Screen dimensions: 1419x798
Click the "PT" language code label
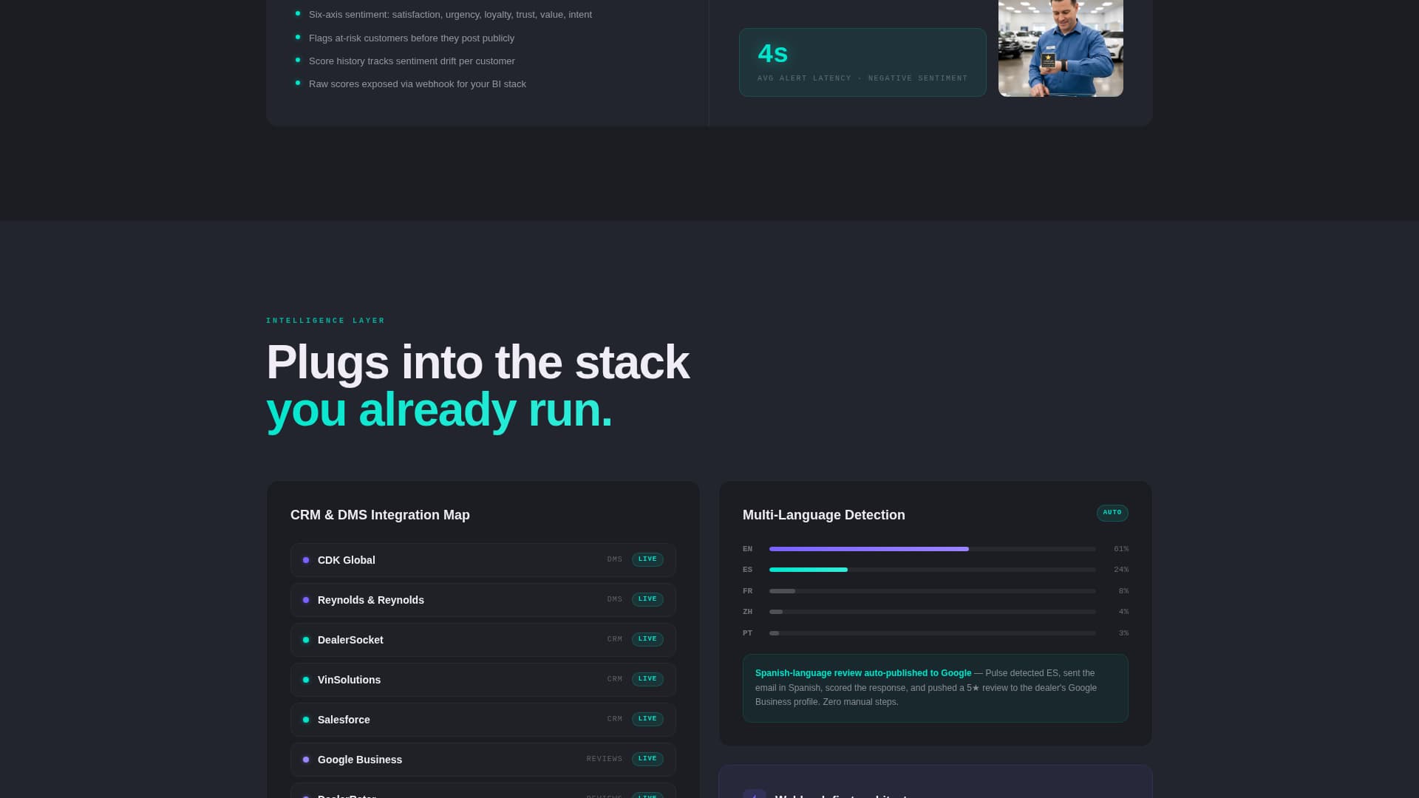(748, 633)
